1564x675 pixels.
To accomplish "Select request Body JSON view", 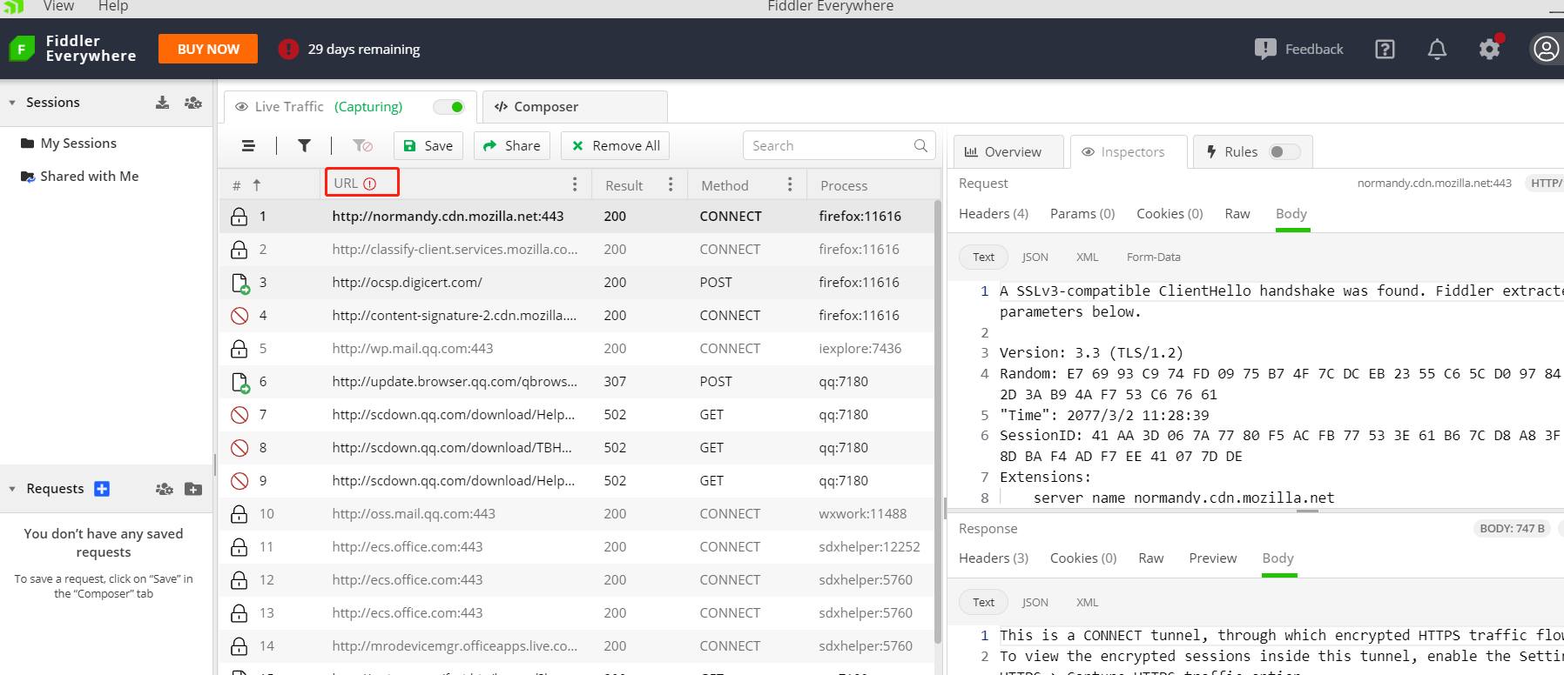I will pos(1035,257).
